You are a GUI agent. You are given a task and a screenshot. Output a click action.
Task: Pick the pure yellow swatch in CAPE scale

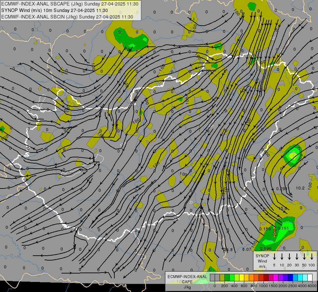coord(242,277)
